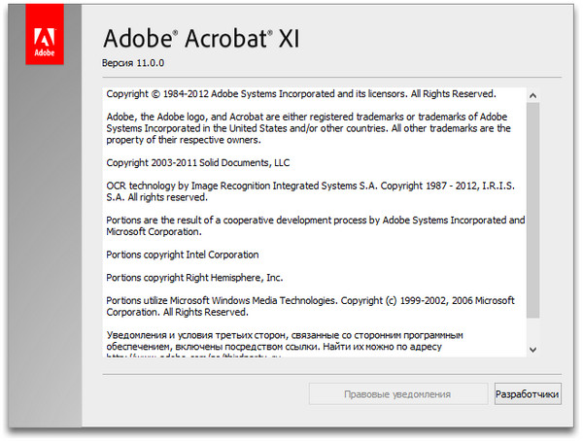Click the Right Hemisphere, Inc. line
The image size is (583, 441).
pyautogui.click(x=194, y=277)
